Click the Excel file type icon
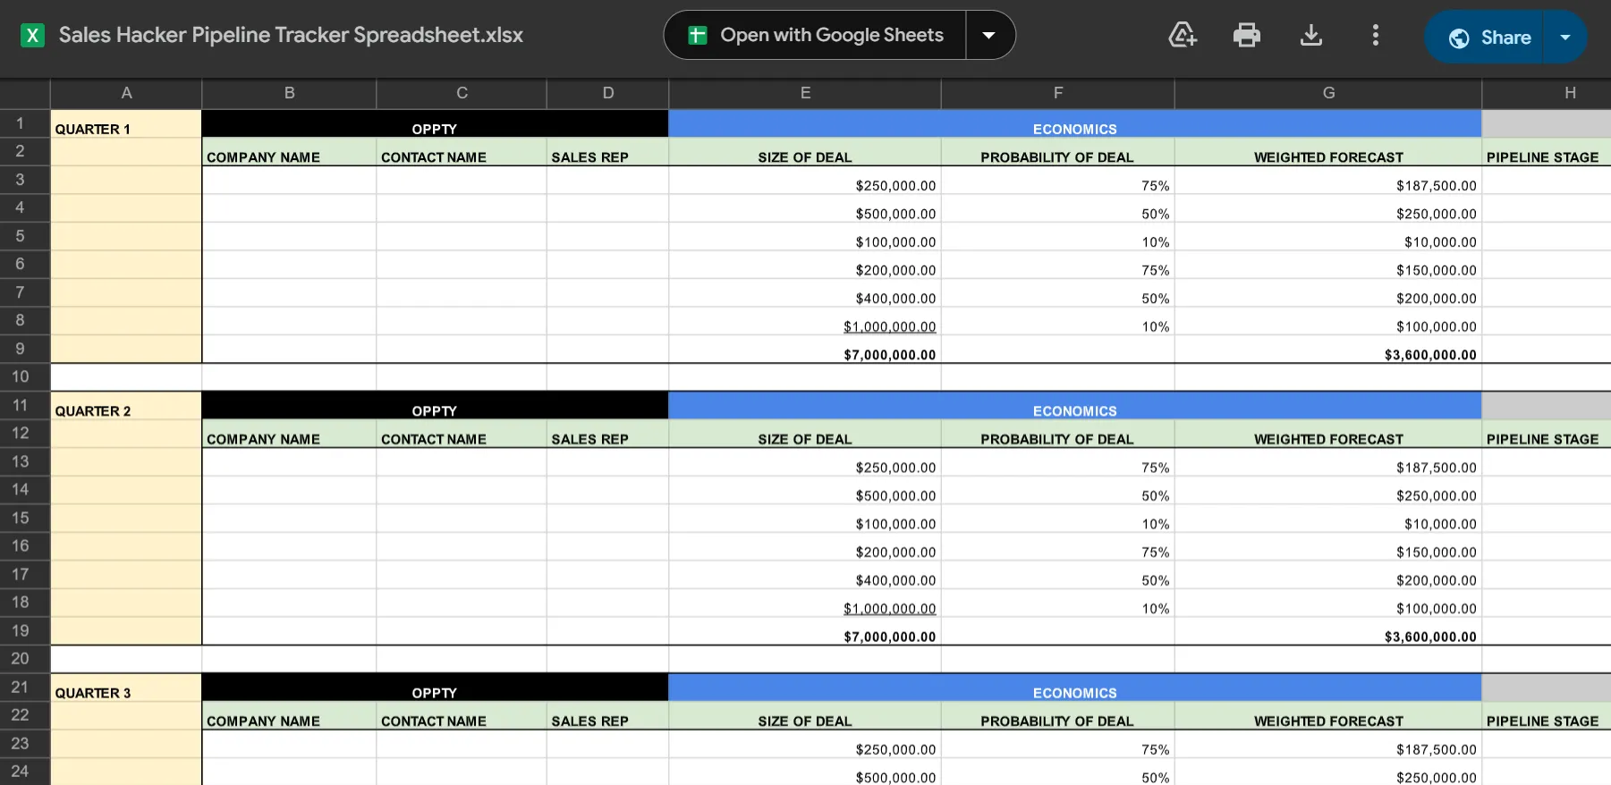The width and height of the screenshot is (1611, 785). 33,36
